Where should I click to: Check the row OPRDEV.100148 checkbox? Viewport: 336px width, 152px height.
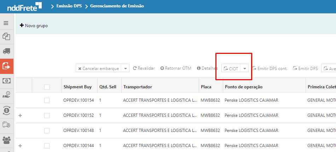[47, 131]
